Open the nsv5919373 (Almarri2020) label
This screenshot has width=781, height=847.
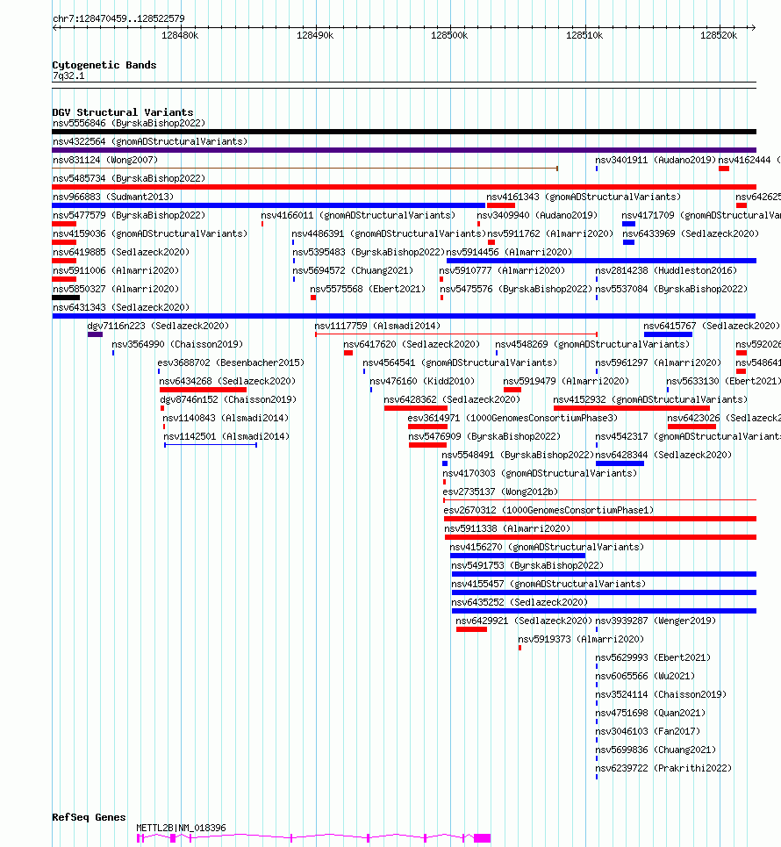pos(581,639)
